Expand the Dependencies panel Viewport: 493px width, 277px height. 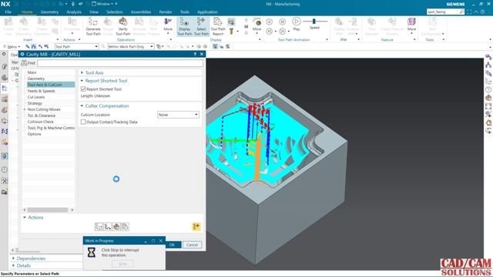pos(13,259)
